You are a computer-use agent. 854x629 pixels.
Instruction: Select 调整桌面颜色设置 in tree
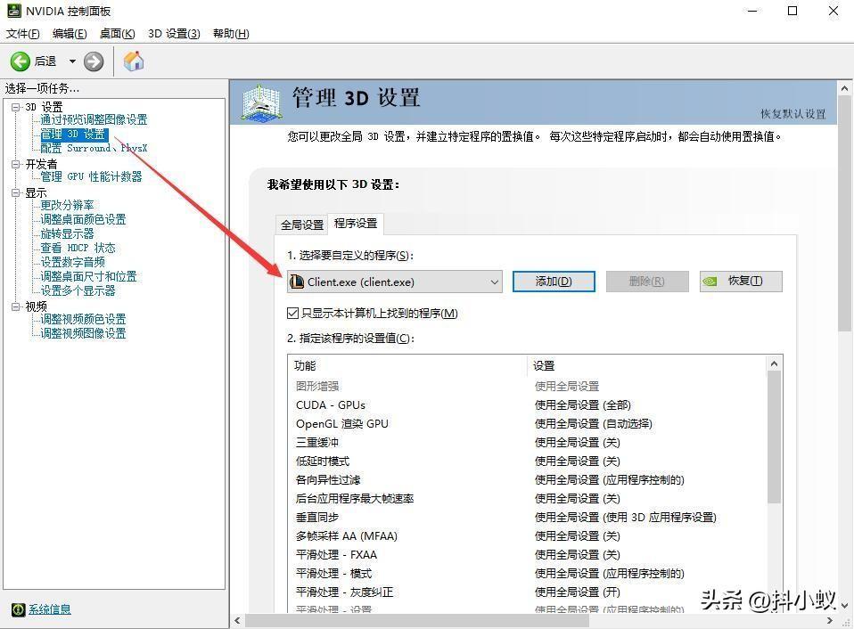[x=83, y=219]
